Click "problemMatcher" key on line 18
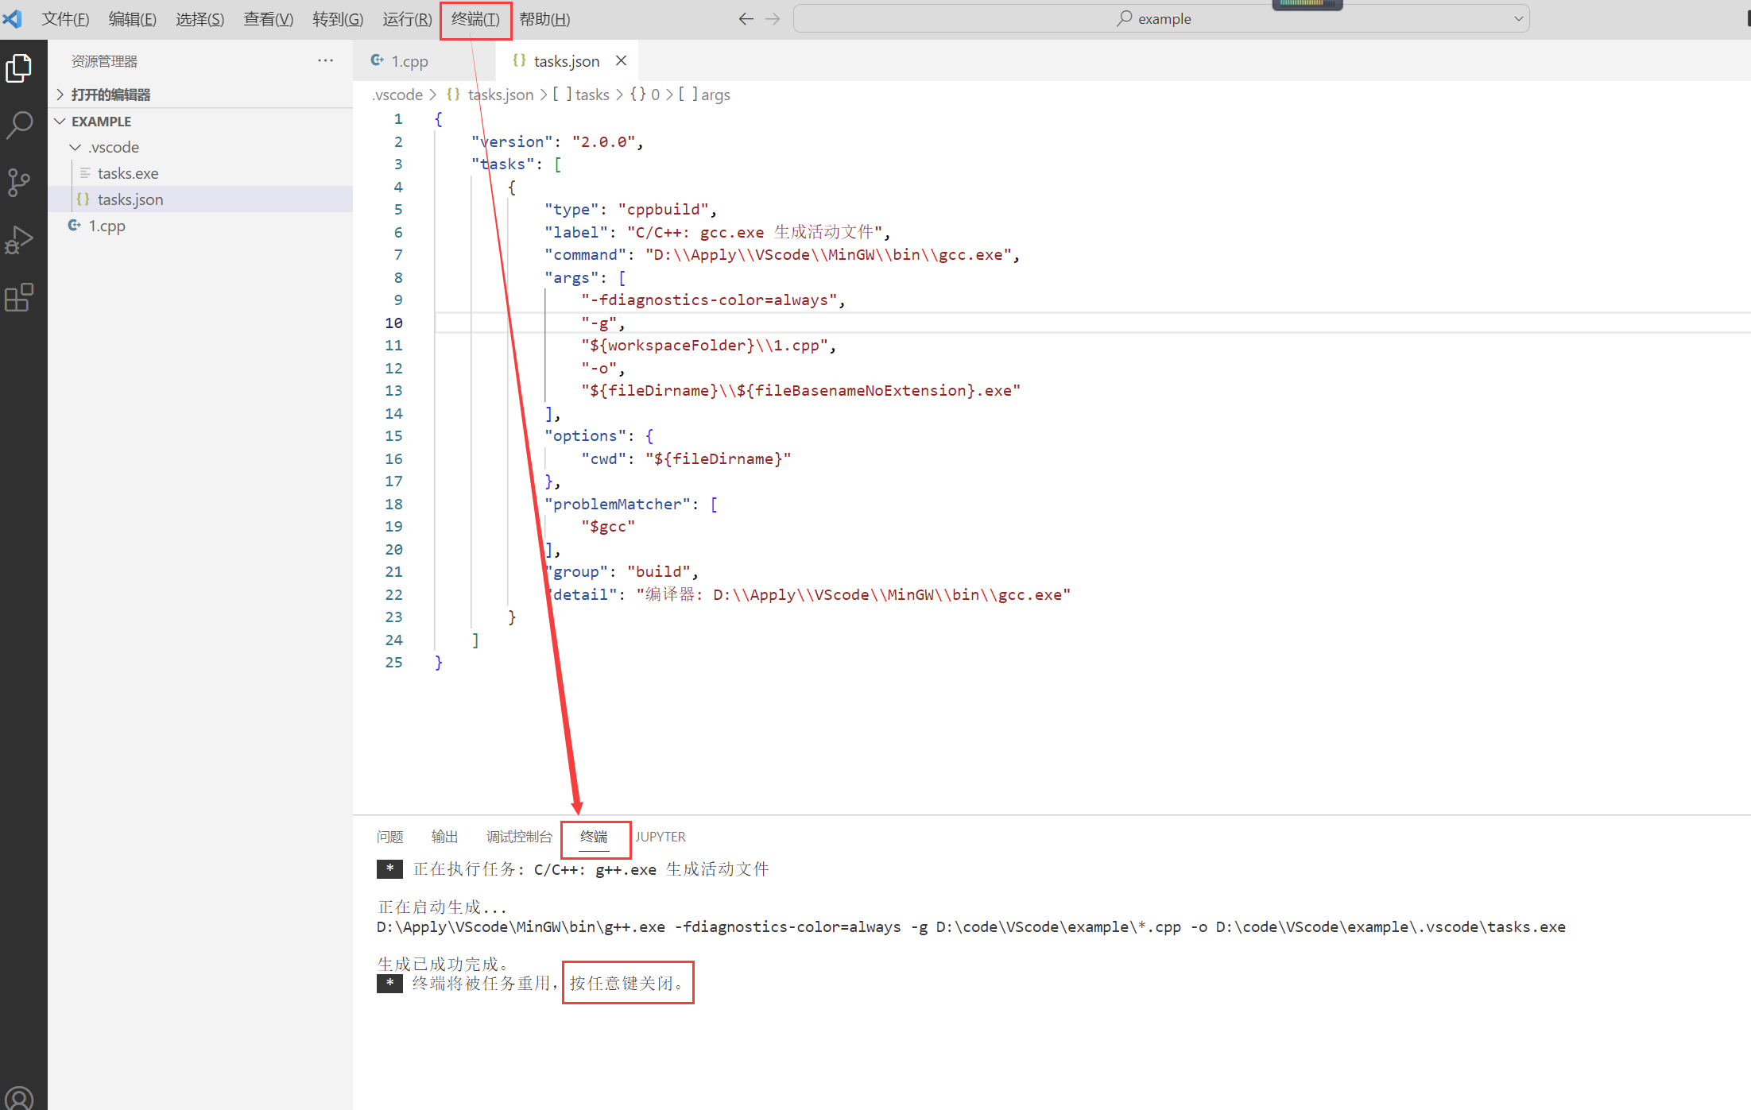The height and width of the screenshot is (1110, 1751). (618, 504)
